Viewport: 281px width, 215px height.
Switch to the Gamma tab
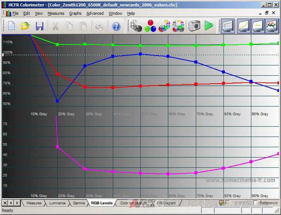79,203
